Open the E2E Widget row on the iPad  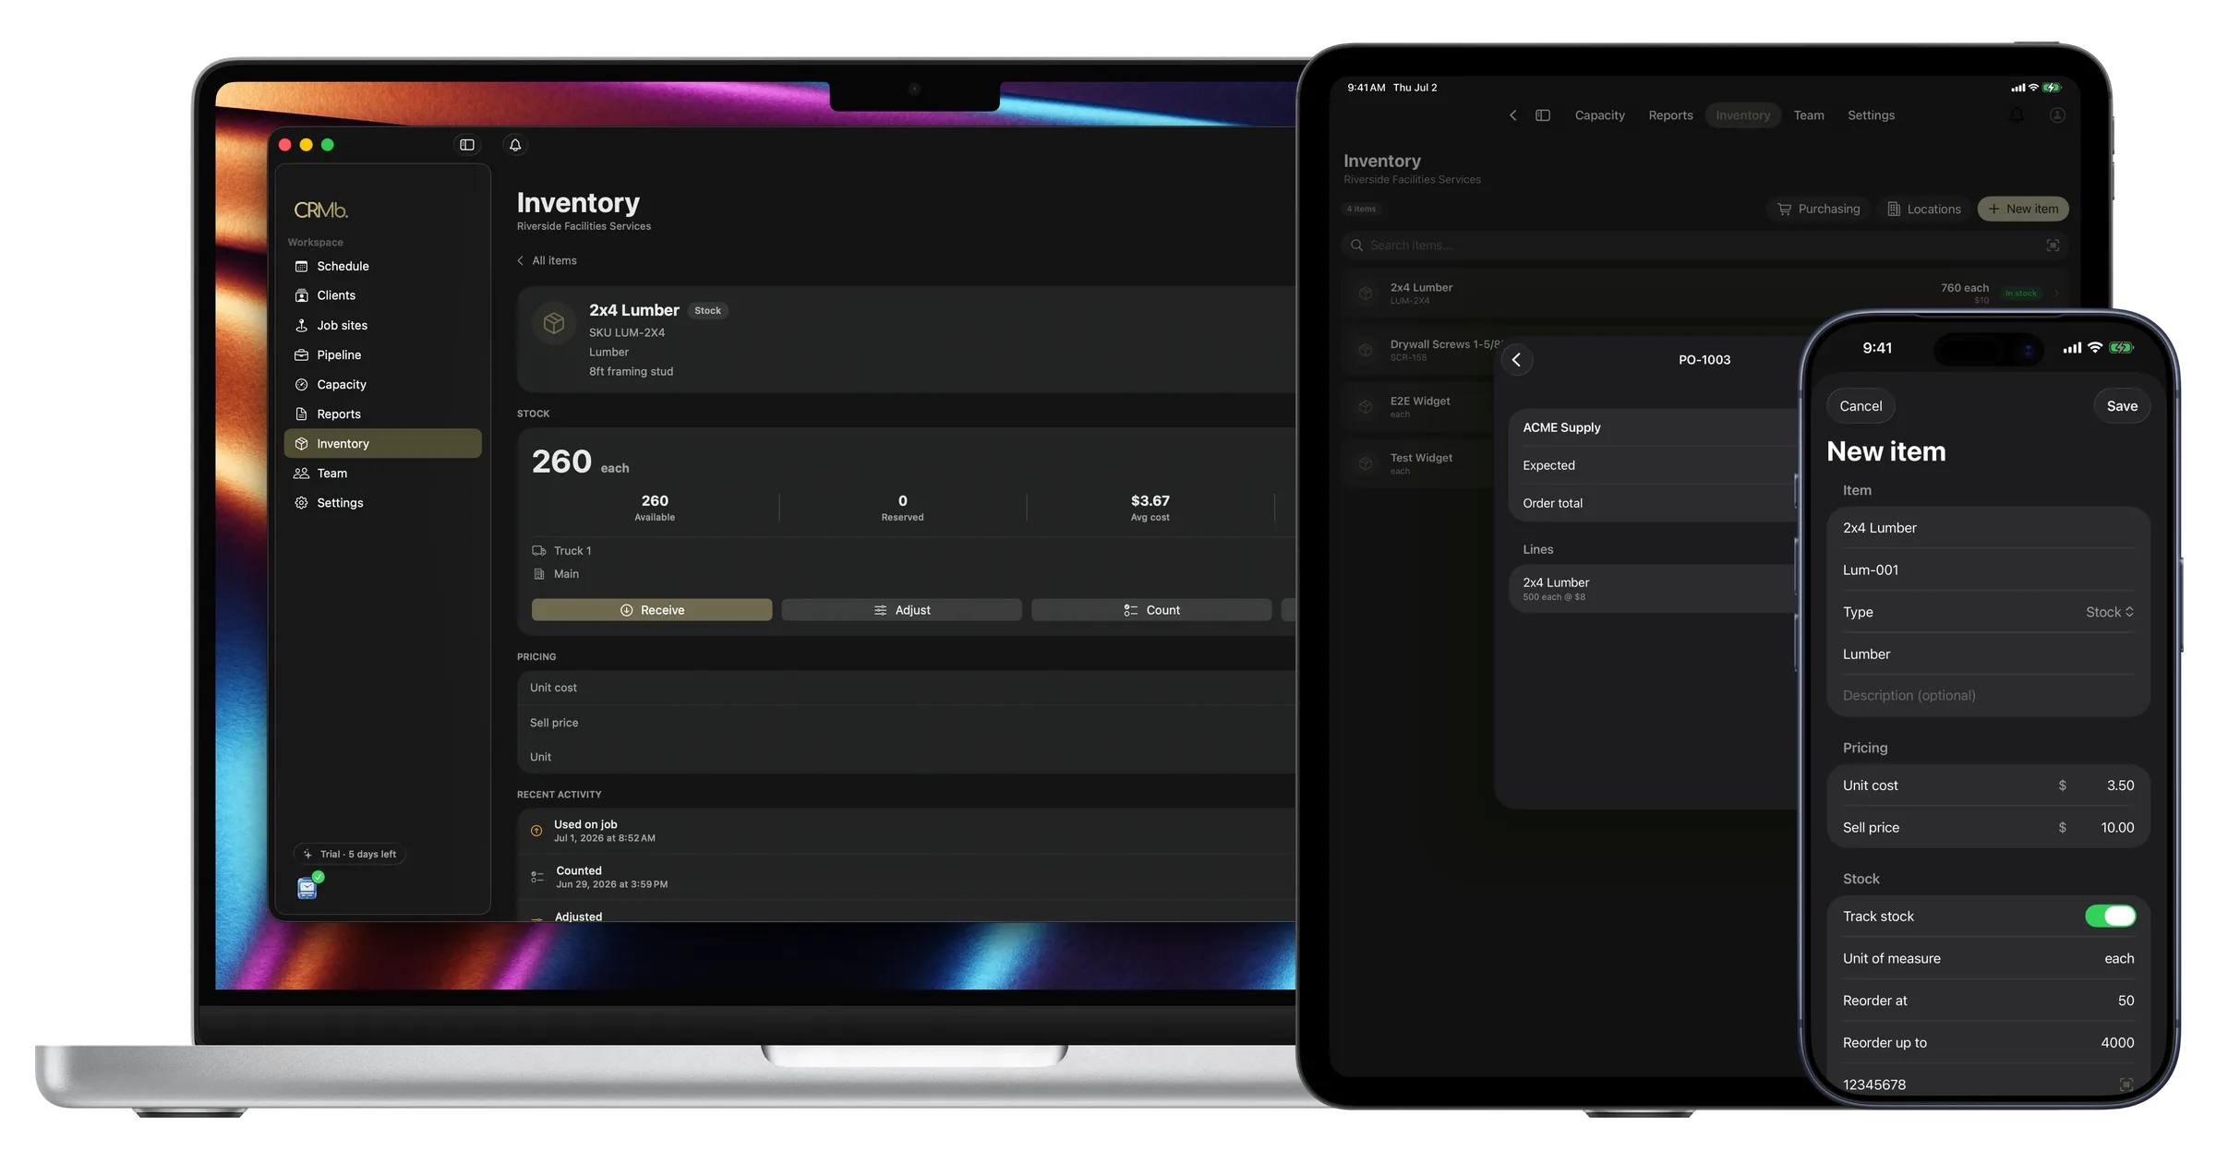click(x=1420, y=407)
